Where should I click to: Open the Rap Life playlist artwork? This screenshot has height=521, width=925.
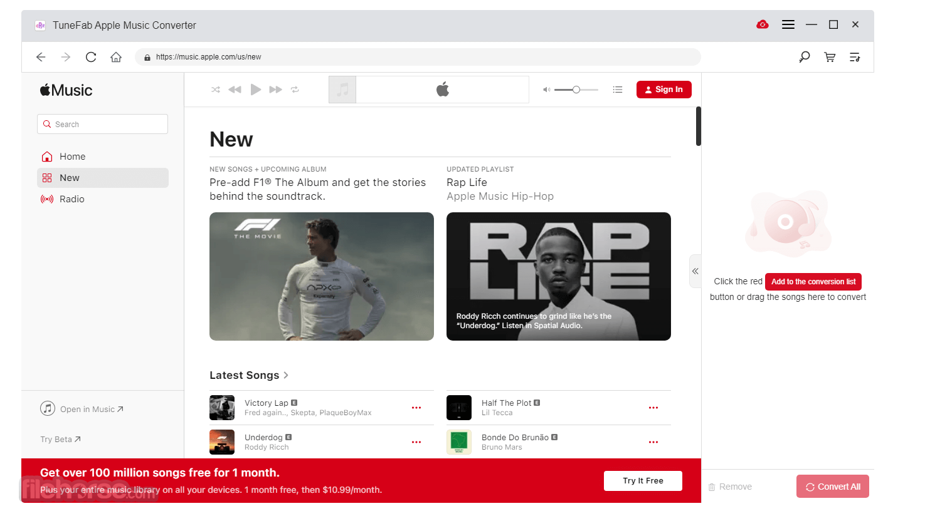[559, 276]
